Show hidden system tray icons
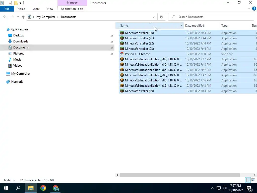 [212, 188]
